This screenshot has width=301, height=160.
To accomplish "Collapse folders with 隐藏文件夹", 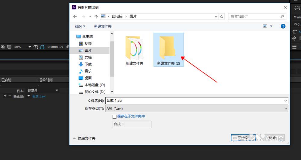I will pos(84,138).
